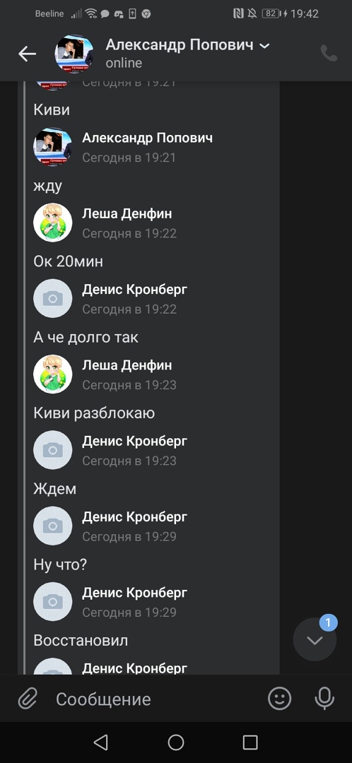Focus the Сообщение message input field

(x=156, y=699)
